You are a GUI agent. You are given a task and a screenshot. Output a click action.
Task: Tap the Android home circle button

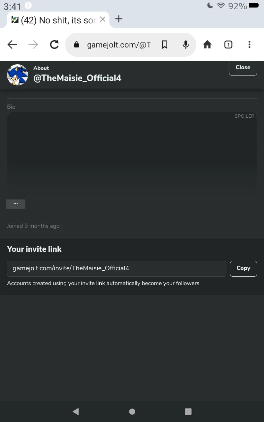click(132, 411)
